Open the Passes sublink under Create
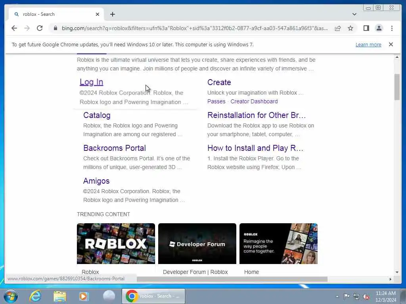Viewport: 406px width, 304px height. point(216,101)
